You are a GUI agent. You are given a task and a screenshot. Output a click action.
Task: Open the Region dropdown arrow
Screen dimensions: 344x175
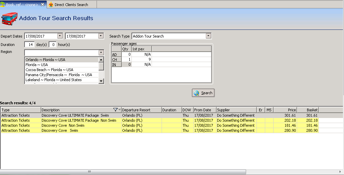coord(101,52)
